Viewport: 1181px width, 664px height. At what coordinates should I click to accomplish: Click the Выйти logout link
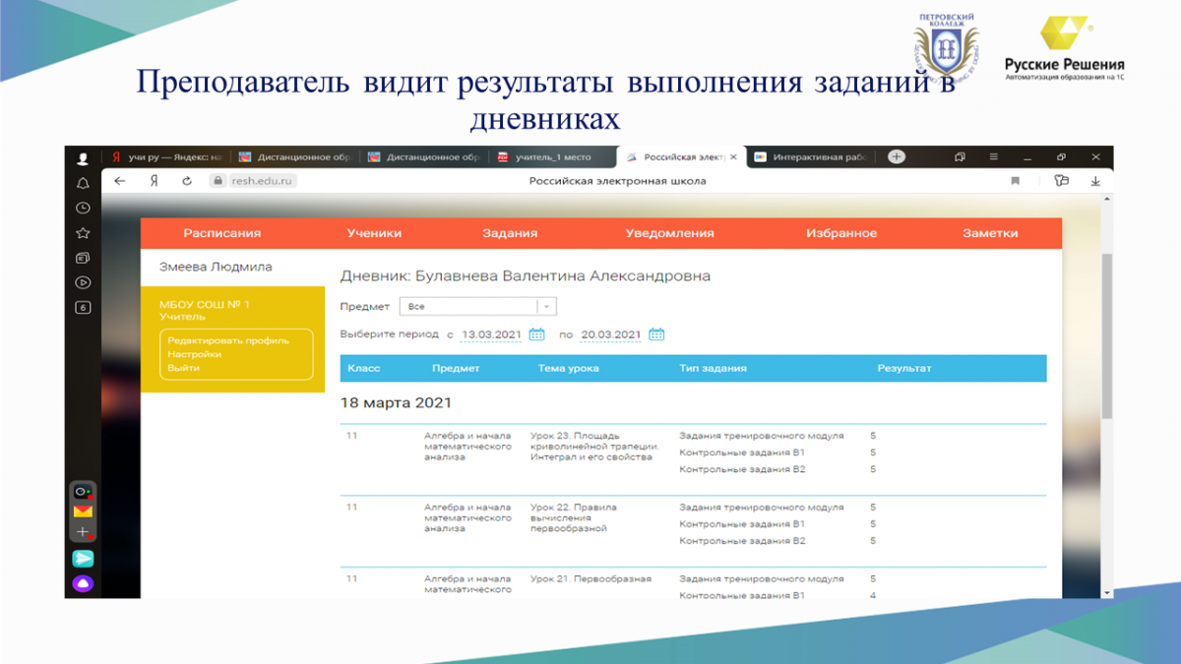click(183, 368)
